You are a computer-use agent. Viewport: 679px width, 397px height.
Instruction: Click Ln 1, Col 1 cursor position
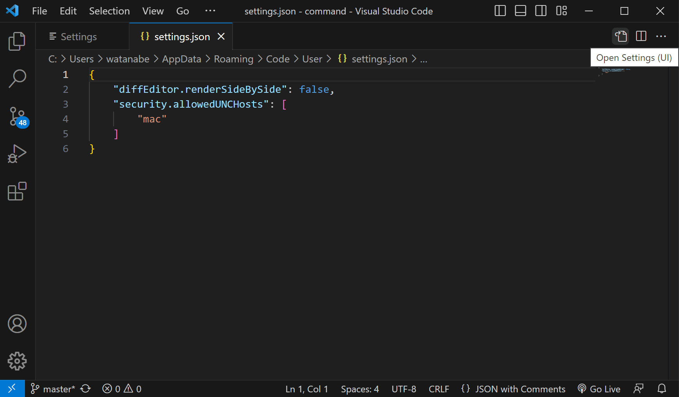307,389
